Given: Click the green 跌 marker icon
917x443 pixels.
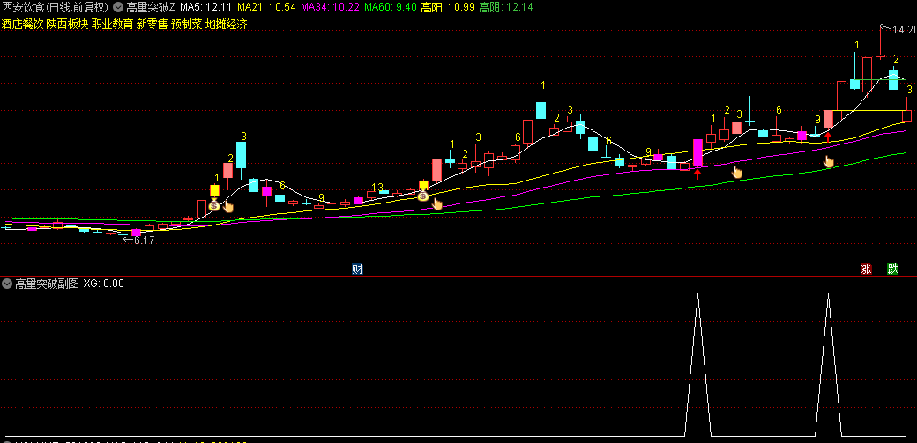Looking at the screenshot, I should click(x=892, y=269).
